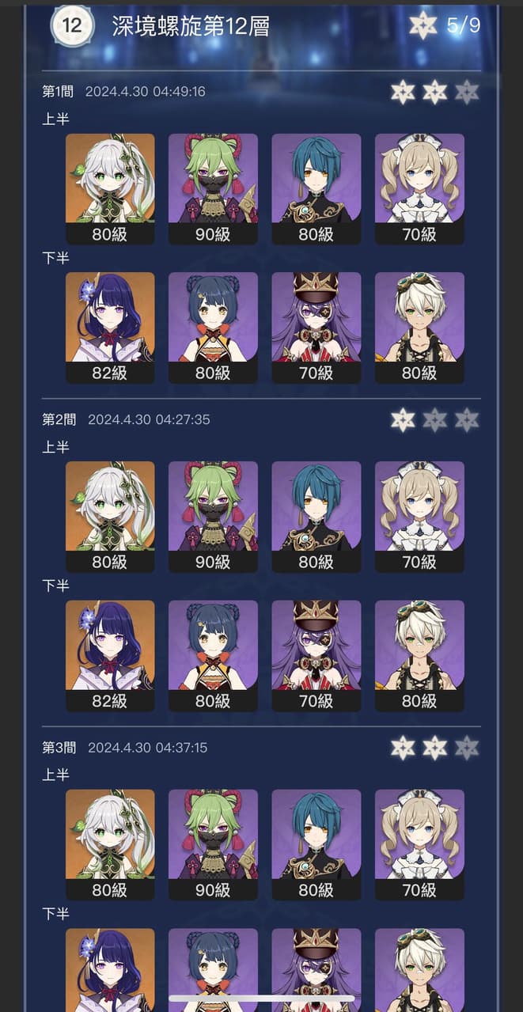Select Raiden Shogun level 82 in Chamber 1
The height and width of the screenshot is (1012, 523).
coord(110,328)
